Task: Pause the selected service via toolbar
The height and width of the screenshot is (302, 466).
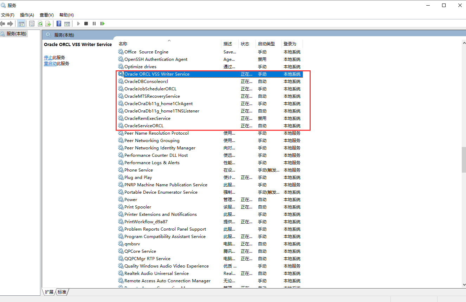Action: coord(94,23)
